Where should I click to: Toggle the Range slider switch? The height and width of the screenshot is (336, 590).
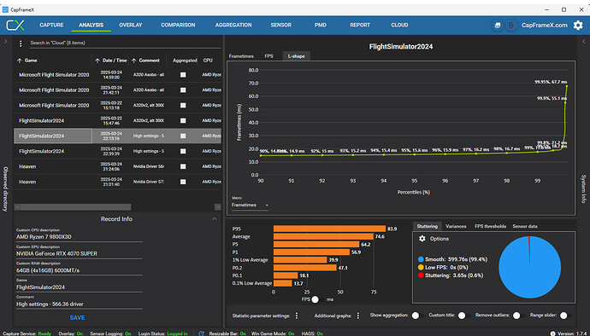pos(565,316)
